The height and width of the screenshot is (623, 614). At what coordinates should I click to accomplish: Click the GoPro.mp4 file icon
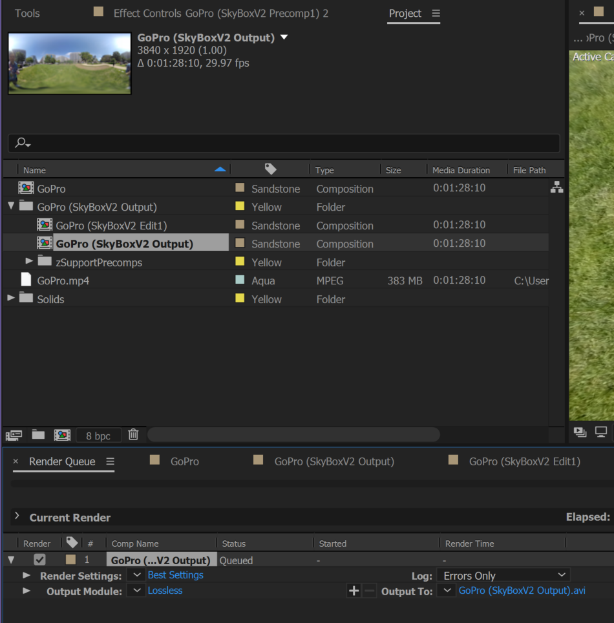(26, 280)
